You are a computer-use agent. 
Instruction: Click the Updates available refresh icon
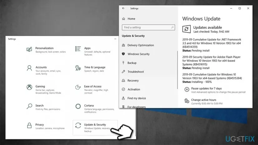tap(186, 29)
